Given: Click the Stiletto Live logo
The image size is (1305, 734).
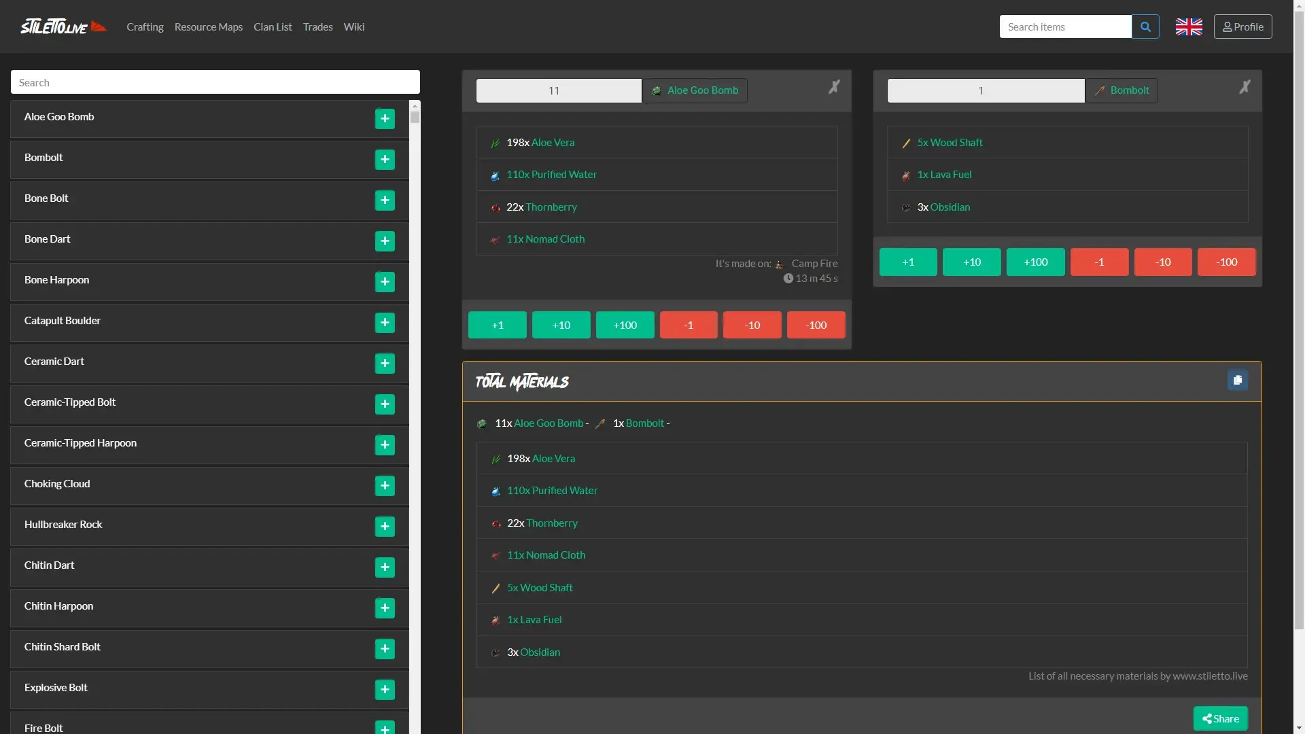Looking at the screenshot, I should pyautogui.click(x=63, y=27).
